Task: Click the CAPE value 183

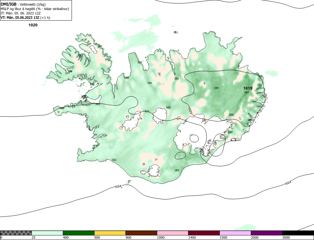Action: [177, 170]
